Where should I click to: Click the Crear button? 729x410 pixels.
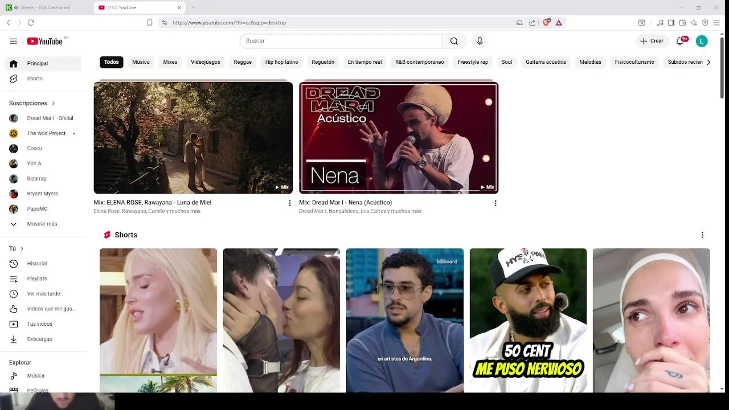pos(652,41)
